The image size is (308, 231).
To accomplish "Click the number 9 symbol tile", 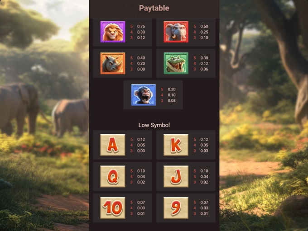I will (x=176, y=208).
